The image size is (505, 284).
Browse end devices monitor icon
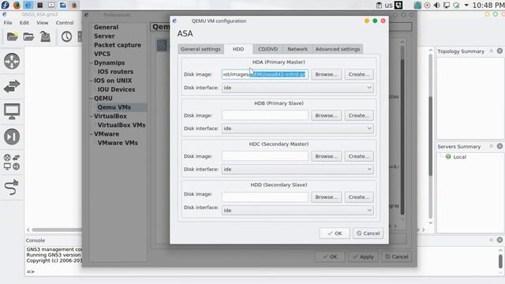[12, 111]
